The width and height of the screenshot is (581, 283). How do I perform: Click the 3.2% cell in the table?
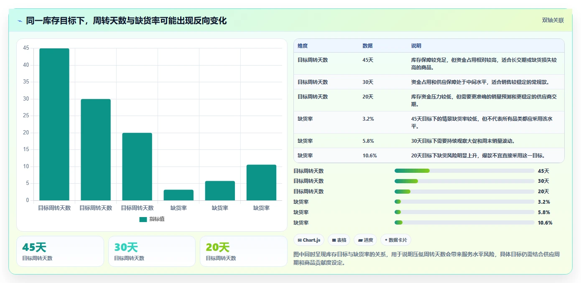point(368,119)
